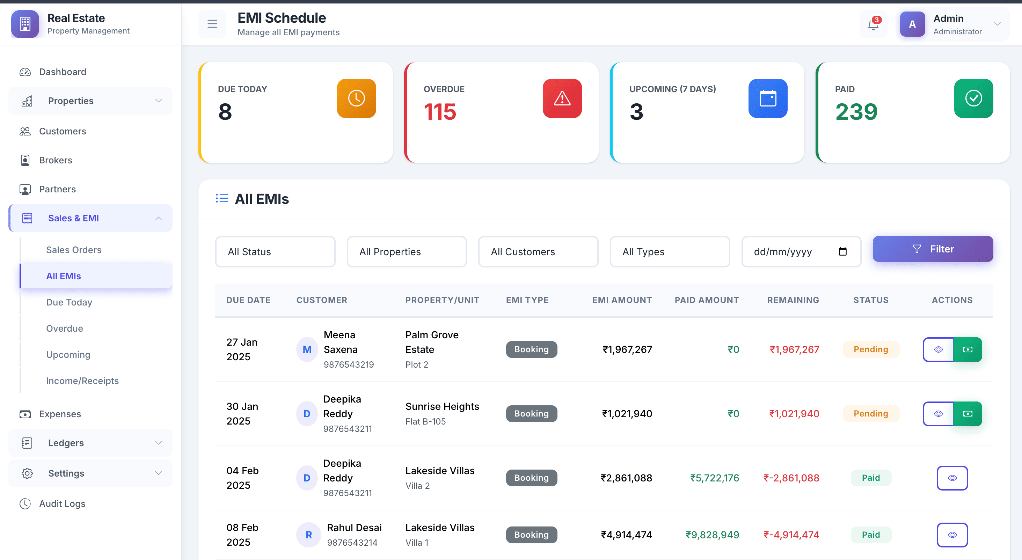View Lakeside Villas Villa 2 EMI
This screenshot has width=1022, height=560.
click(952, 478)
